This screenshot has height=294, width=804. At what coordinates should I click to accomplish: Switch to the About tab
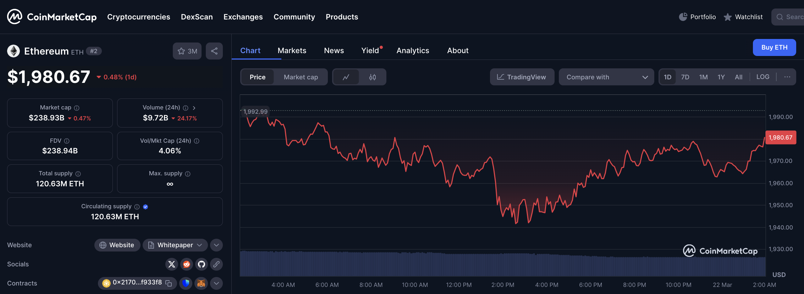pyautogui.click(x=458, y=50)
